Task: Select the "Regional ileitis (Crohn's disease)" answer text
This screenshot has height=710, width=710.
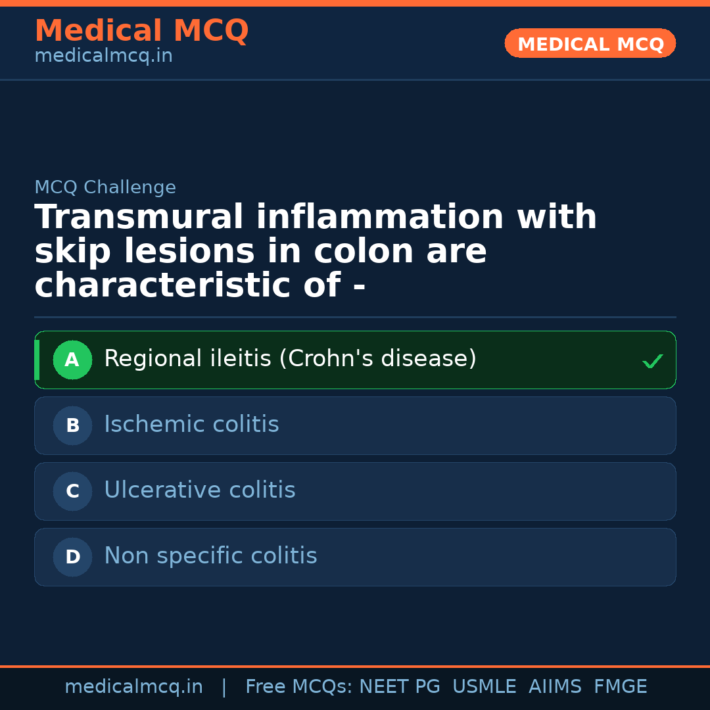Action: [290, 359]
